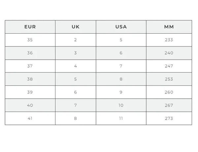Click the EUR column header
This screenshot has height=152, width=198.
[x=30, y=27]
